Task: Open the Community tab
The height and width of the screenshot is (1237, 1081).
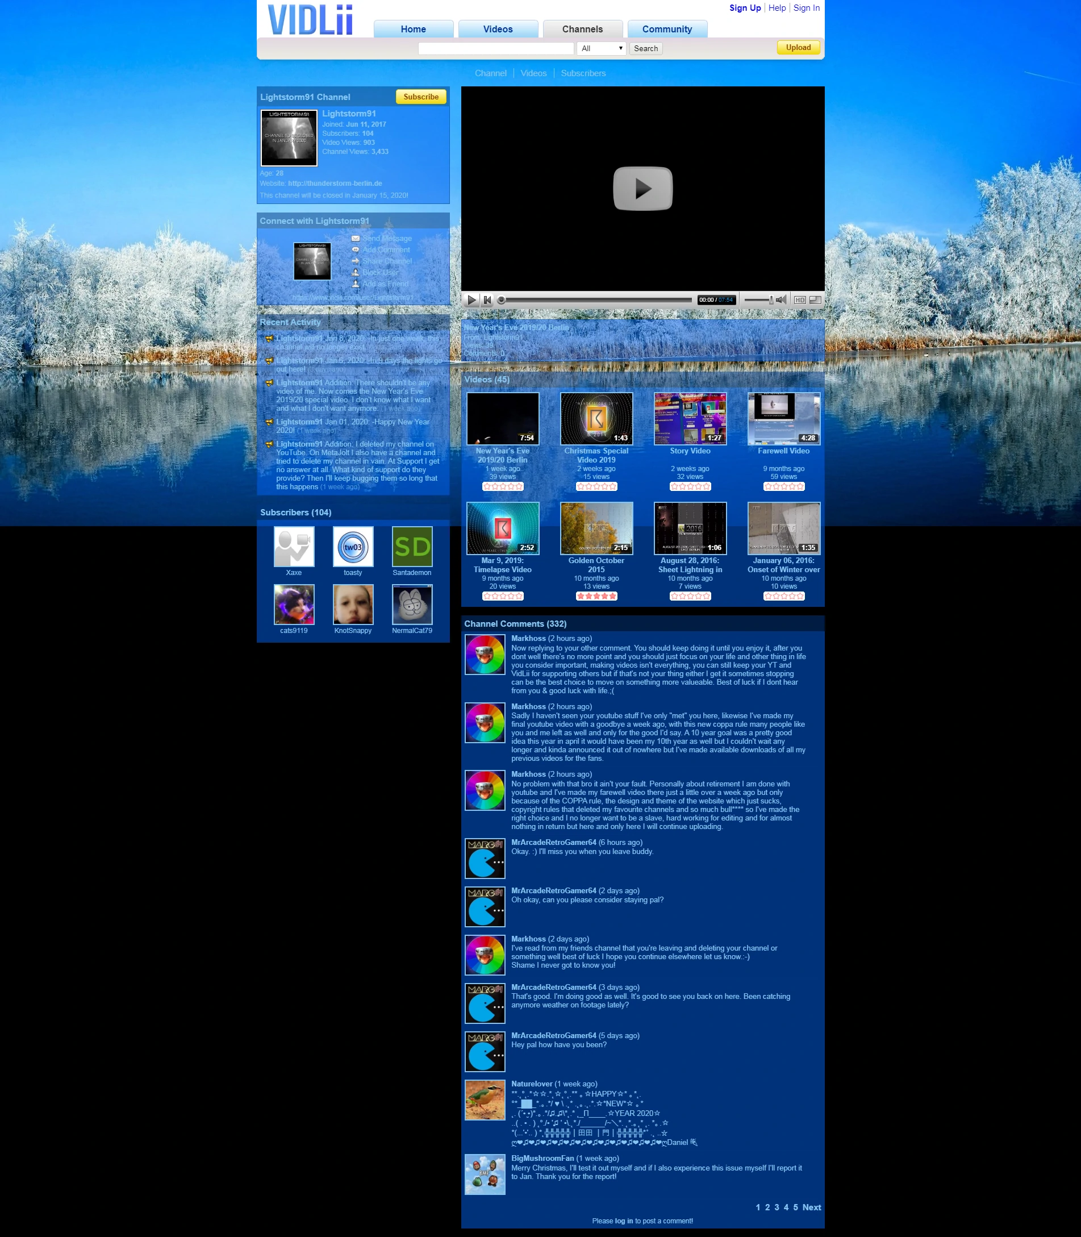Action: click(x=666, y=29)
